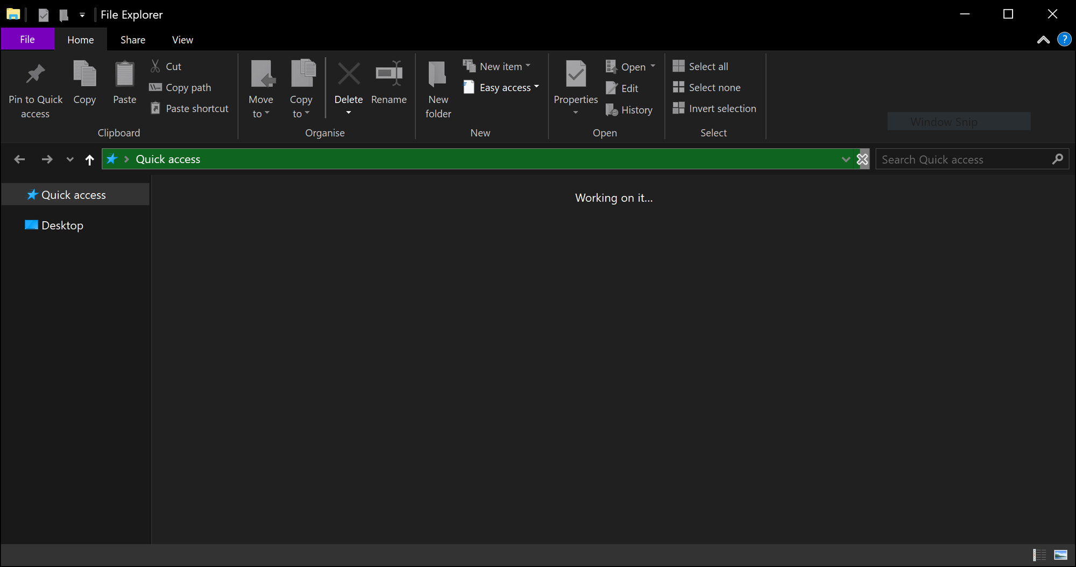Open the File menu
Image resolution: width=1076 pixels, height=567 pixels.
[27, 39]
